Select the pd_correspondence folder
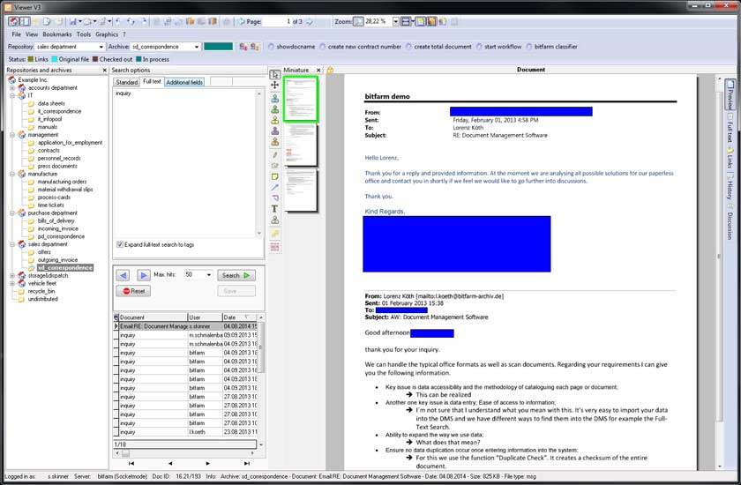The image size is (741, 485). [61, 236]
